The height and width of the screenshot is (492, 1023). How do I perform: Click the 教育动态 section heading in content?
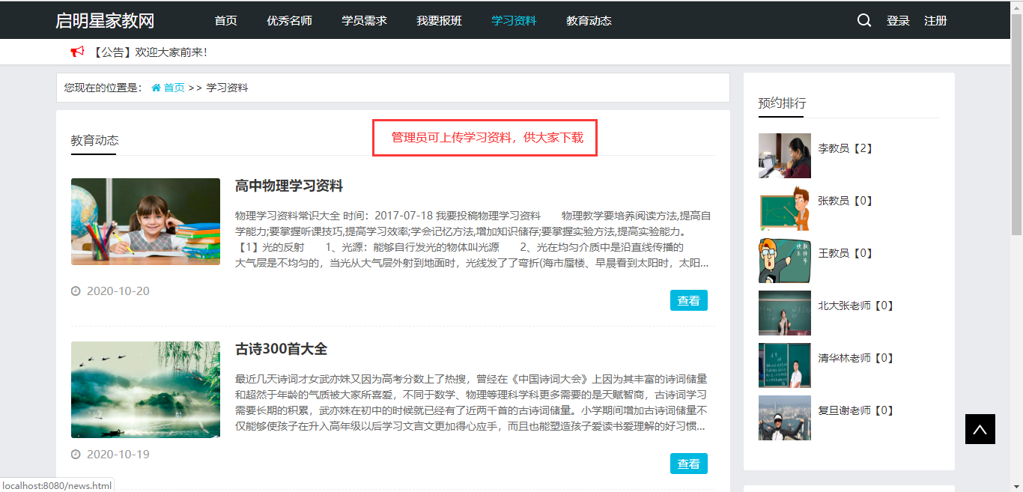[94, 140]
